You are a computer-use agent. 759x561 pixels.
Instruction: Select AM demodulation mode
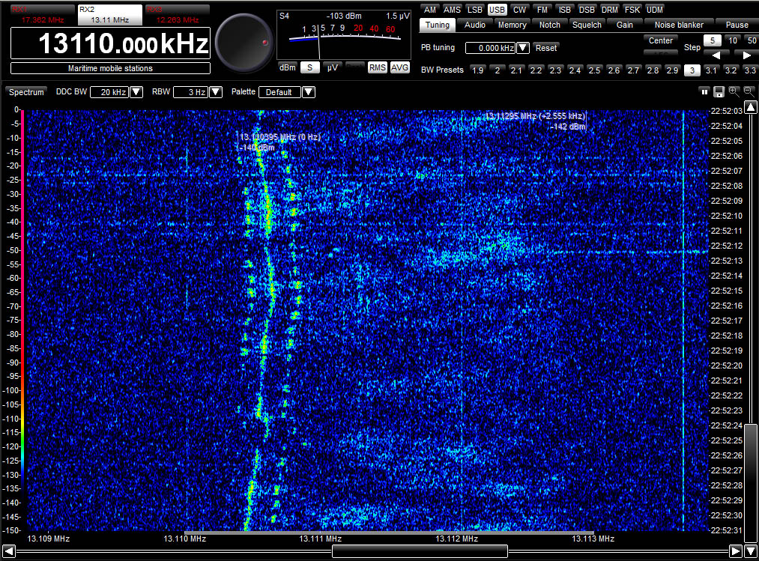[x=430, y=10]
